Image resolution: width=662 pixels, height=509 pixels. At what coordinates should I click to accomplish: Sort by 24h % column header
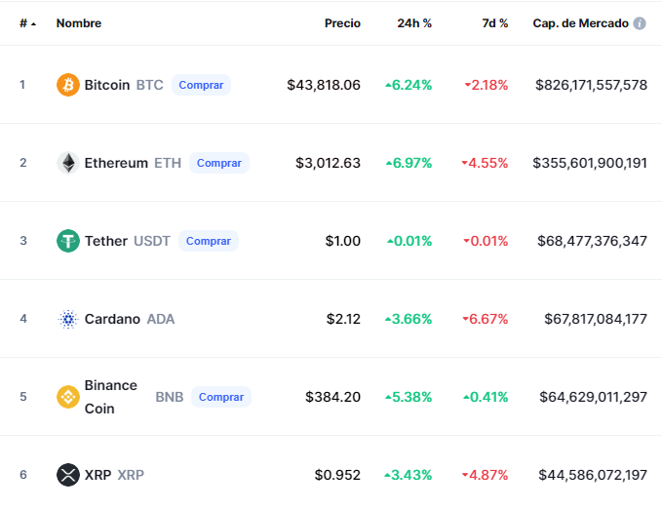pyautogui.click(x=414, y=23)
